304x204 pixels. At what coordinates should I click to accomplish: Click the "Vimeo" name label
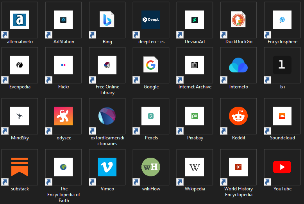coord(107,189)
